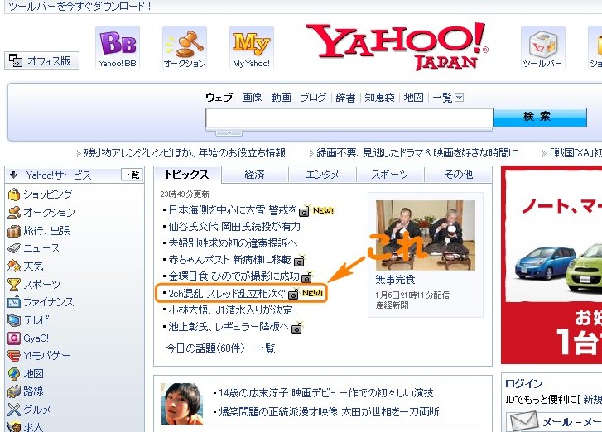Viewport: 602px width, 432px height.
Task: Open the My Yahoo! icon
Action: click(252, 48)
